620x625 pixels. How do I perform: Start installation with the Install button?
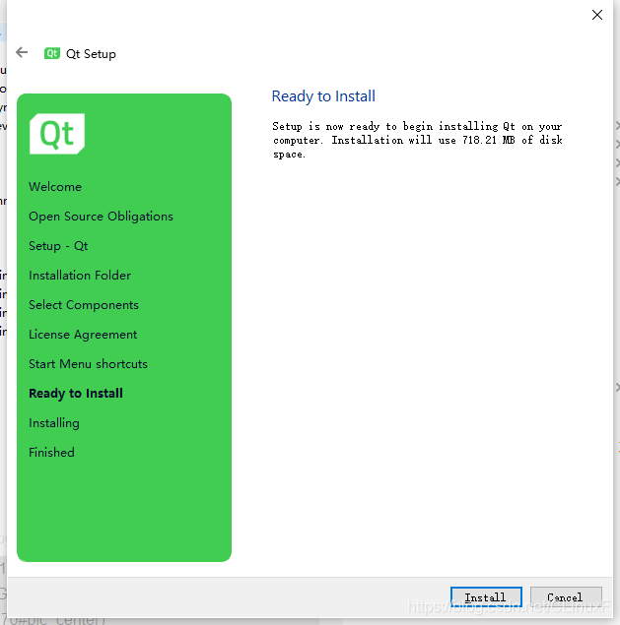[x=486, y=596]
